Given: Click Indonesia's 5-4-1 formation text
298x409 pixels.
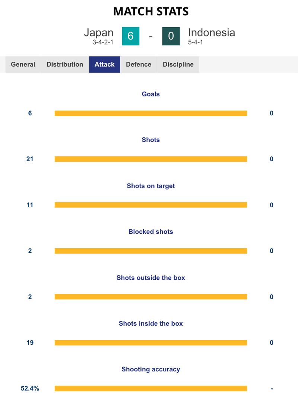Looking at the screenshot, I should tap(195, 42).
